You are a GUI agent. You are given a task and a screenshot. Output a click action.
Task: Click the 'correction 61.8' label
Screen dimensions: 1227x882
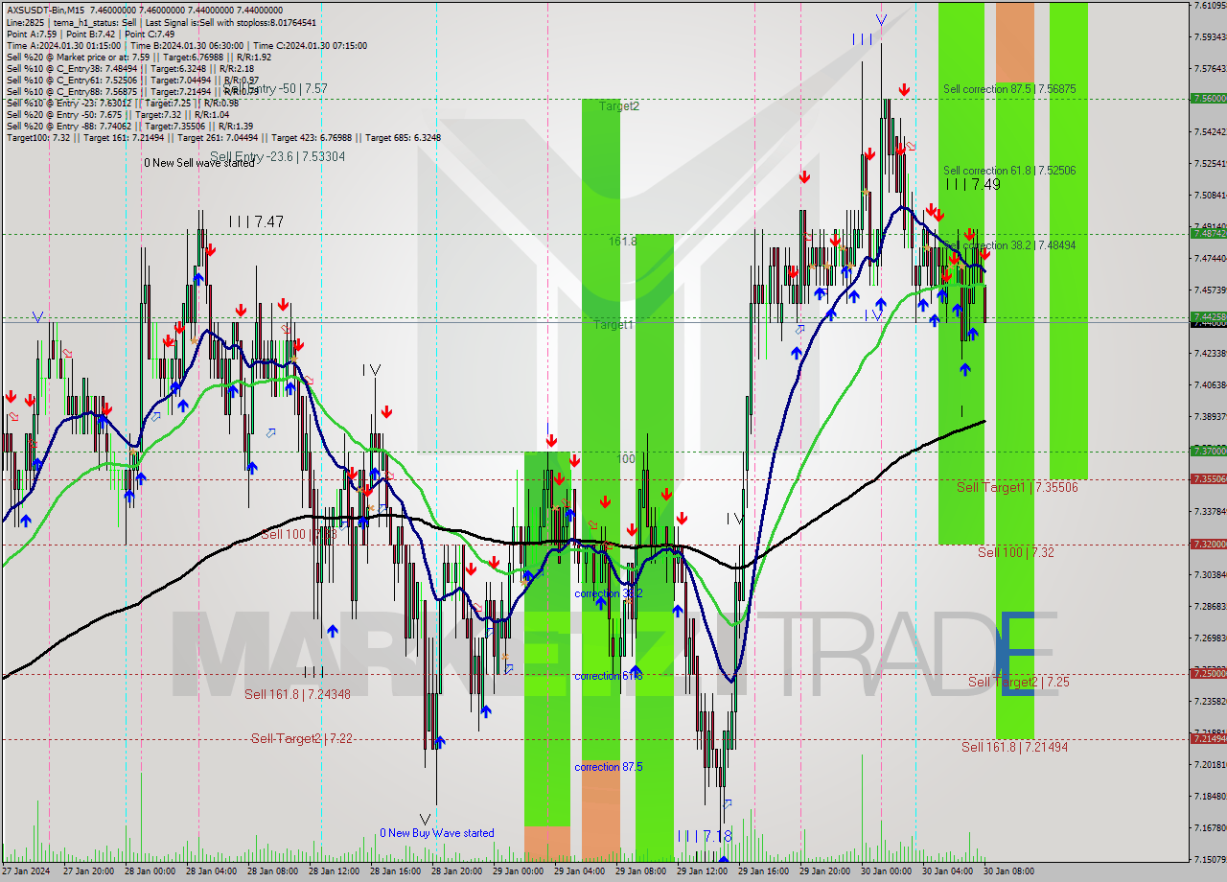point(609,676)
